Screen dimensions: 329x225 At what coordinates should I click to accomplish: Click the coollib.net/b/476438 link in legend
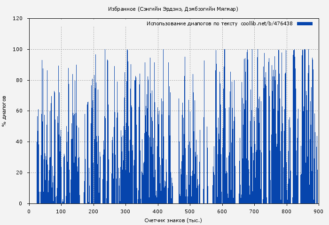click(x=266, y=23)
